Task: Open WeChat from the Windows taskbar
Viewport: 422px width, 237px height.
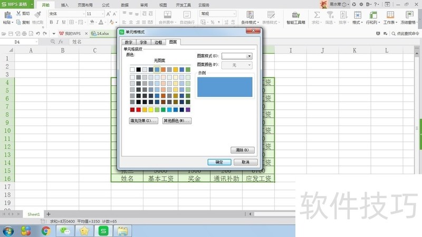Action: [64, 231]
